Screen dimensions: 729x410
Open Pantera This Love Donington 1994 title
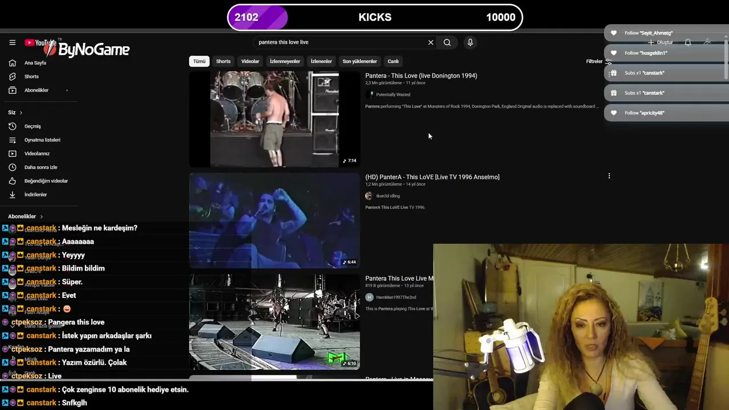point(421,76)
